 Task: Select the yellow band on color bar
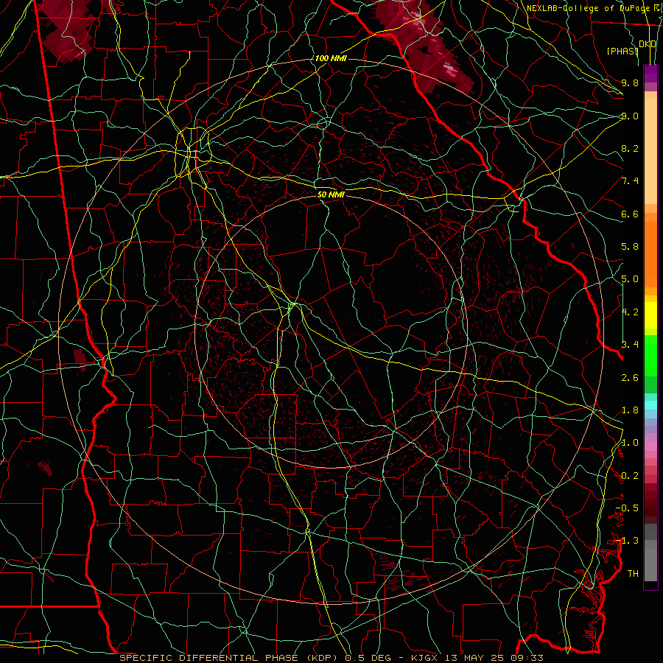coord(650,315)
